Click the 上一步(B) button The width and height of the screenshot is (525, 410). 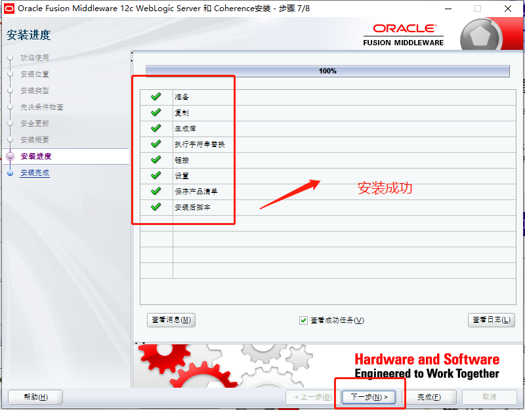click(313, 398)
